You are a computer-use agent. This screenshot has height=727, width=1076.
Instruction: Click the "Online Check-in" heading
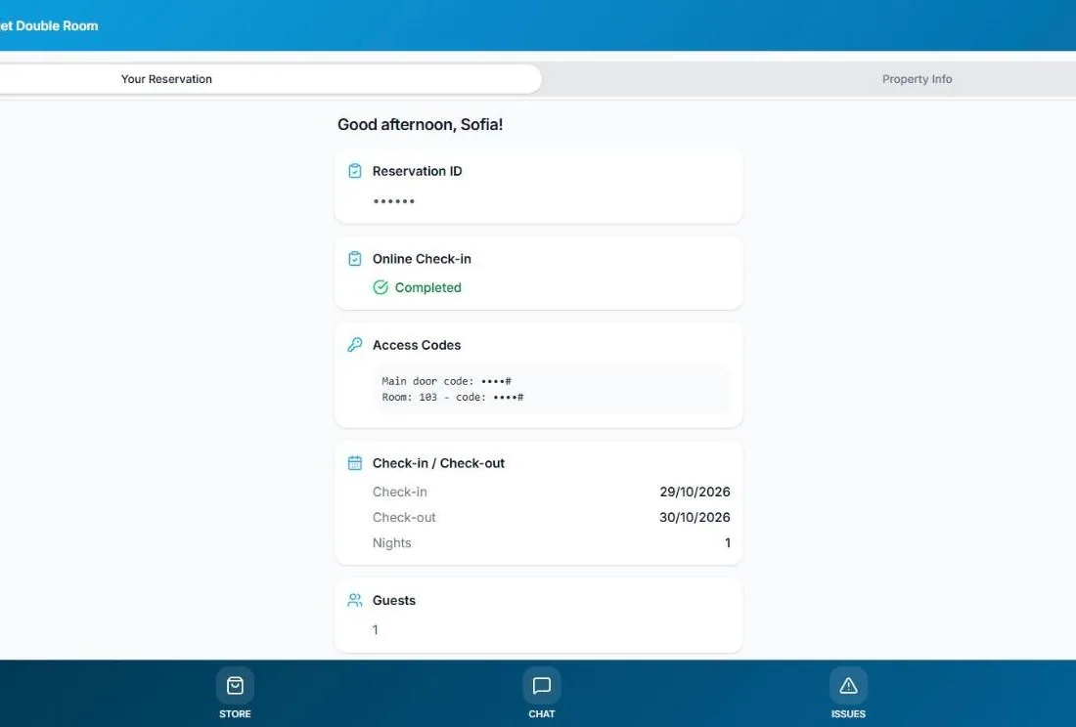click(x=422, y=259)
